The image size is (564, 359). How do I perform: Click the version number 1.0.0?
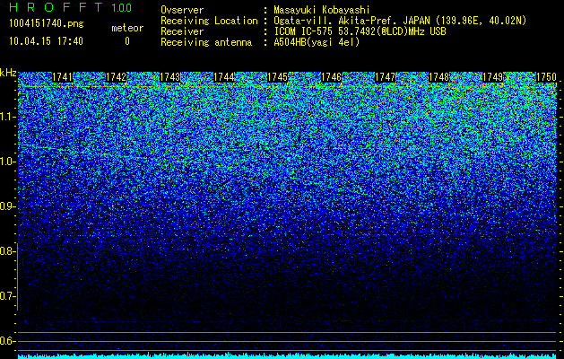(x=122, y=7)
